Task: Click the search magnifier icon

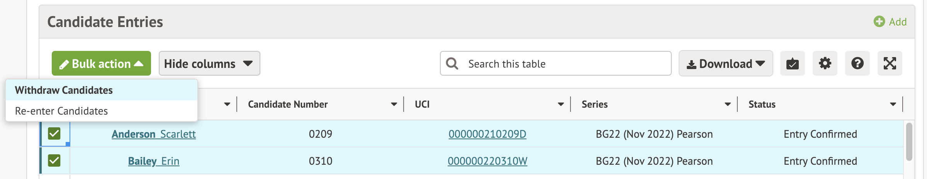Action: 452,63
